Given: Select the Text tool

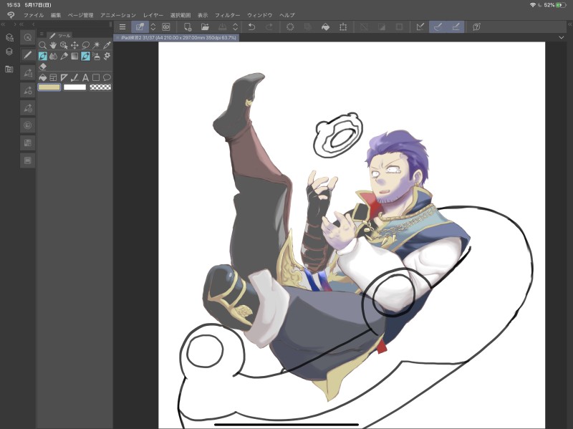Looking at the screenshot, I should tap(85, 77).
